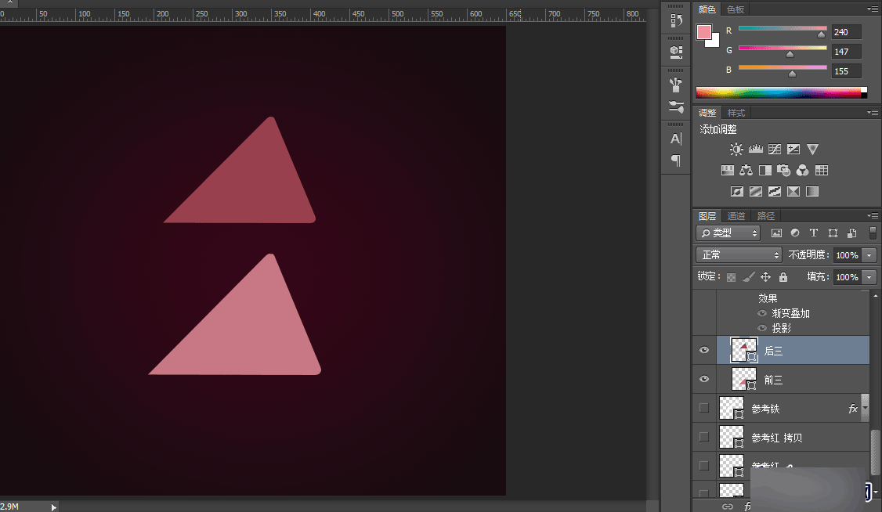
Task: Click the link layers icon
Action: pos(728,507)
